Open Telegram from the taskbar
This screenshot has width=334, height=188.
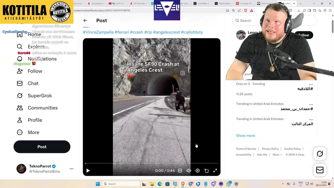[x=190, y=184]
